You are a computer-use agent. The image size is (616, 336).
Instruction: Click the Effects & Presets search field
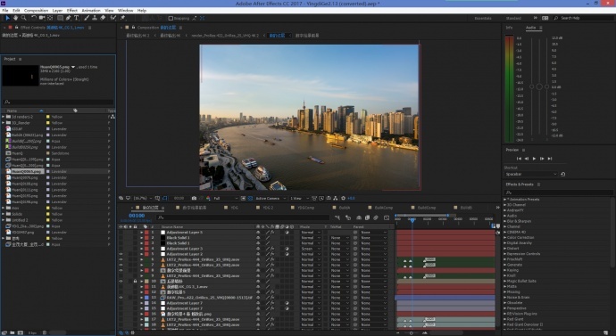click(x=558, y=193)
